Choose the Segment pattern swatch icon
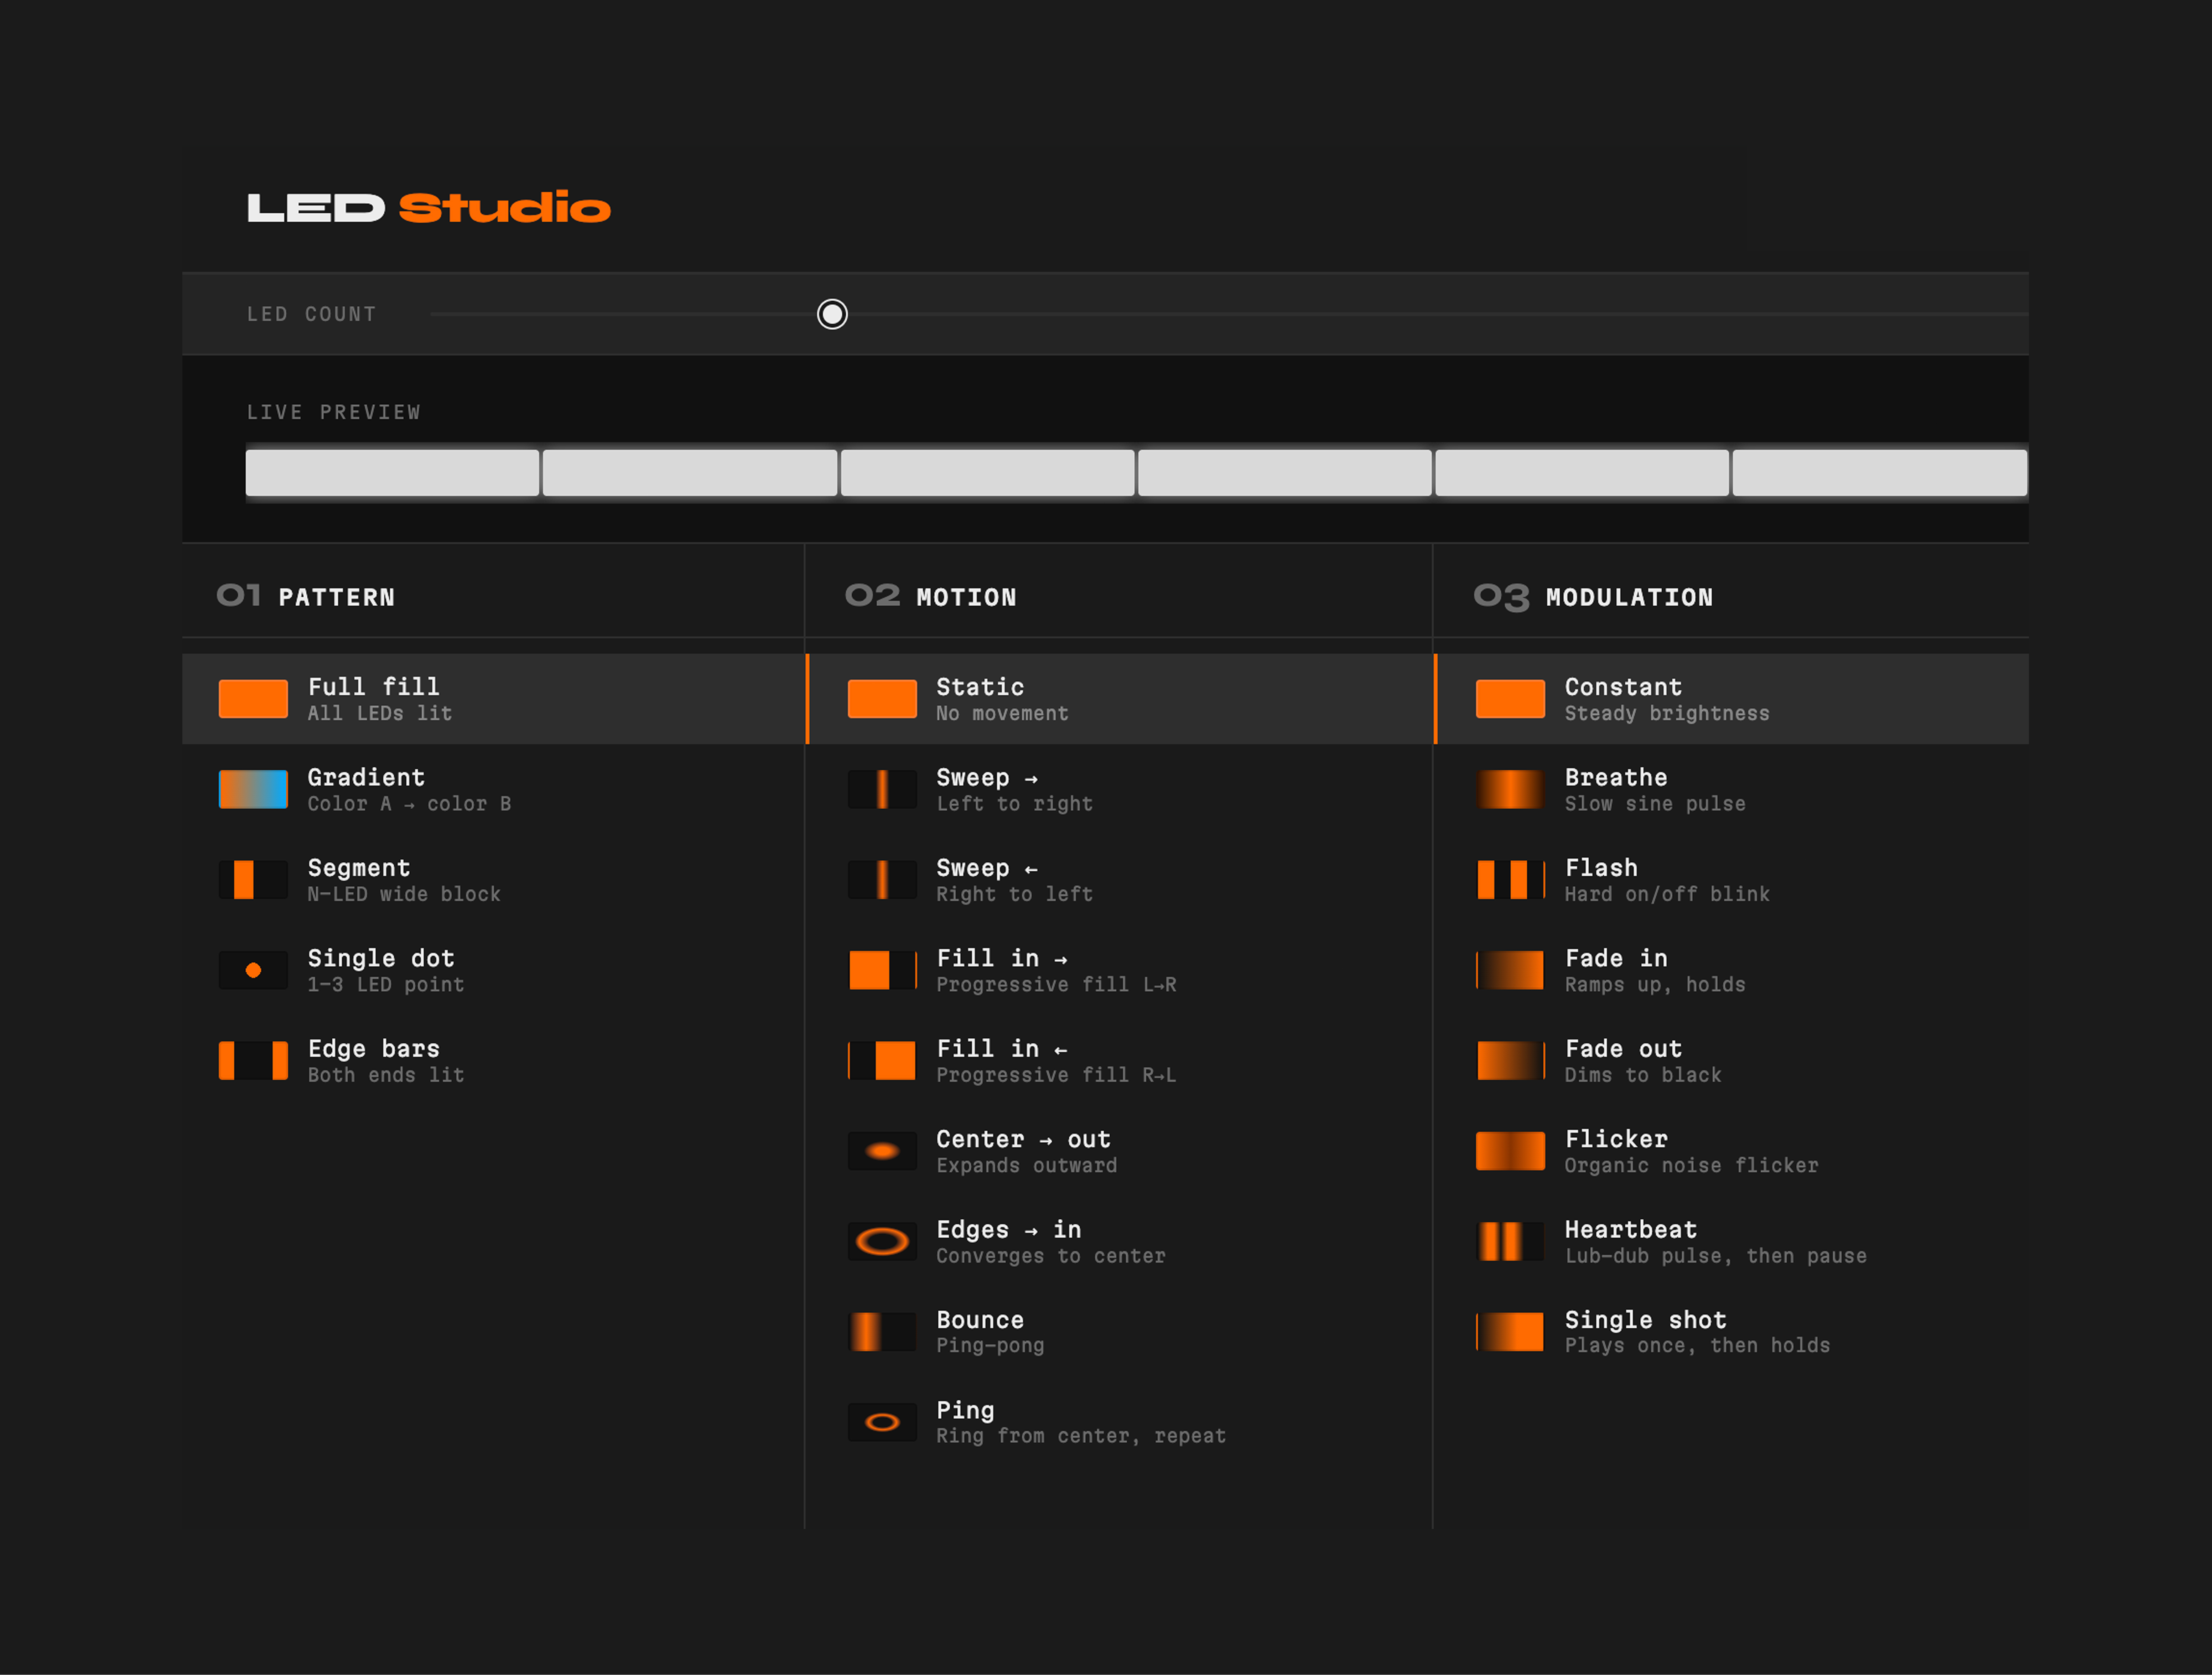 pos(253,880)
